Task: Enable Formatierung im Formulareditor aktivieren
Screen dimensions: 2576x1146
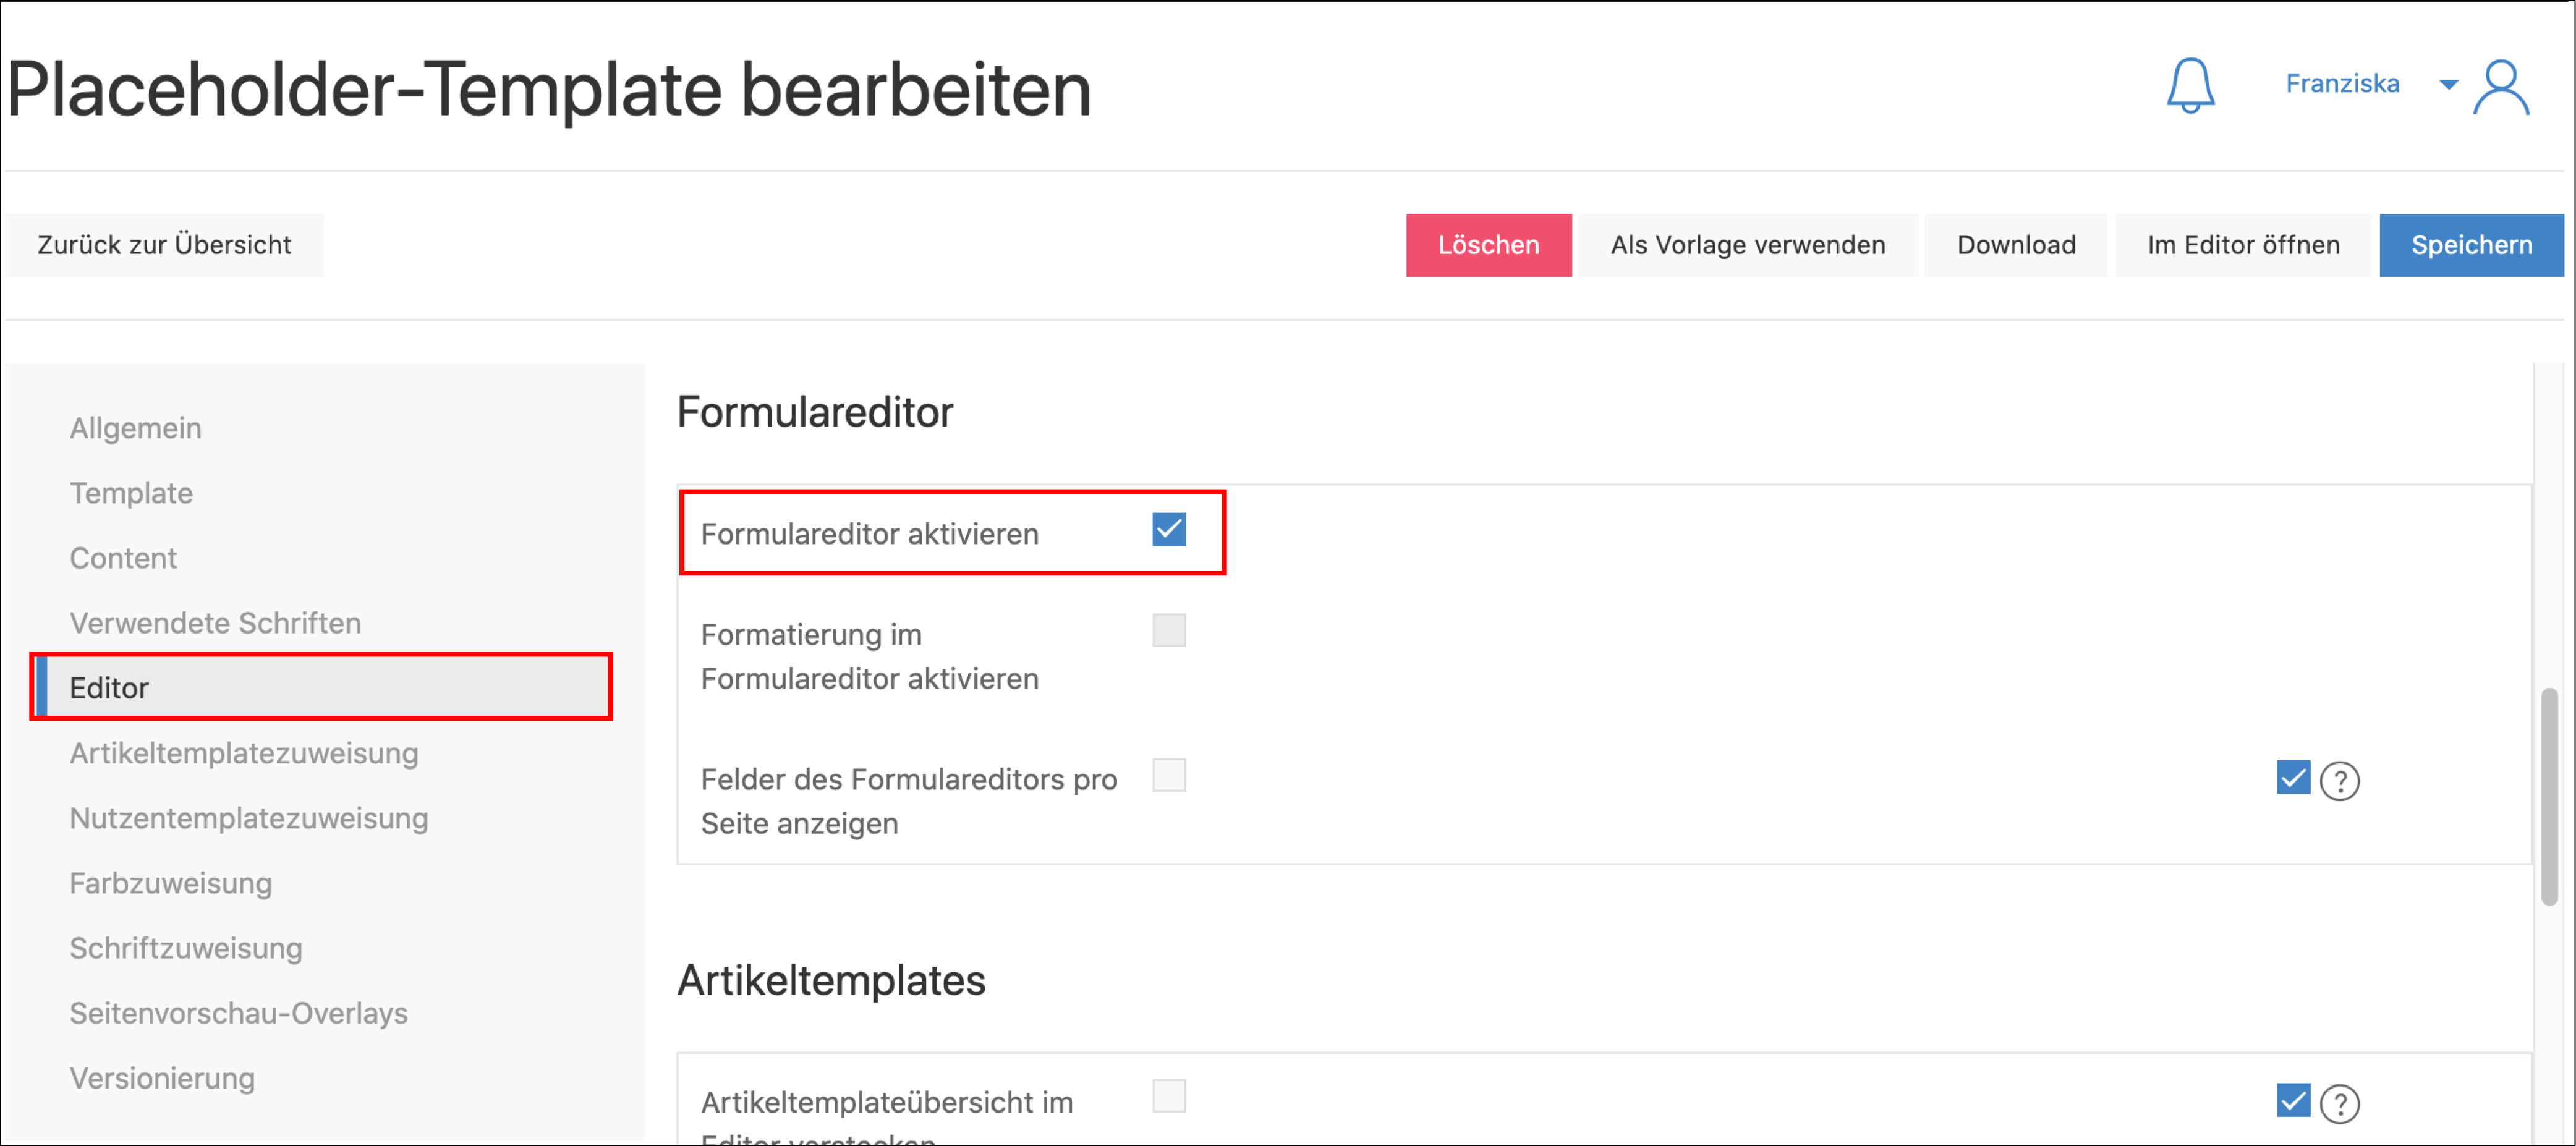Action: [x=1168, y=631]
